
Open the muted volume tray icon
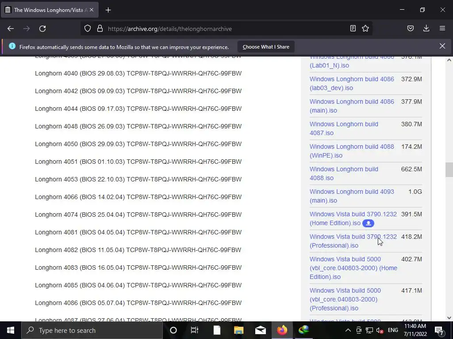click(380, 330)
